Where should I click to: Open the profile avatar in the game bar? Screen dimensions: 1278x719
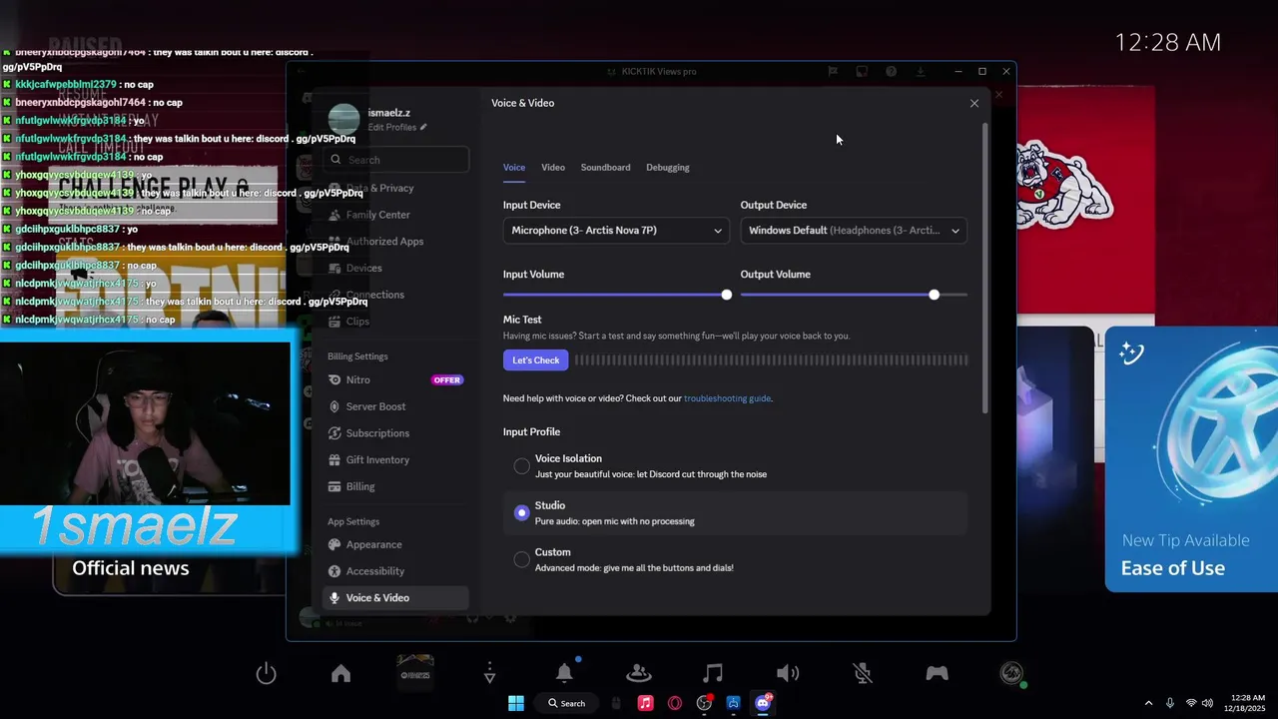[x=1011, y=673]
